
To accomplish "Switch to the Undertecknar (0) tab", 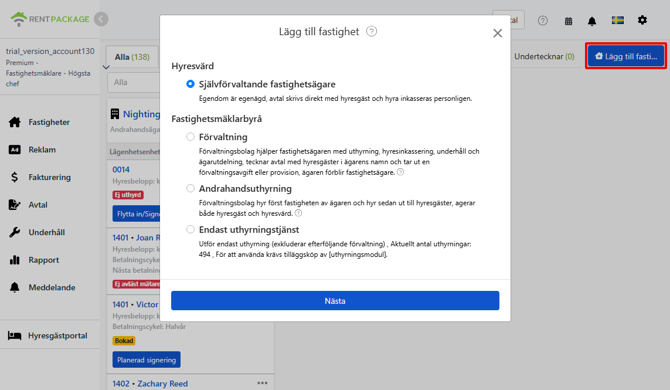I will (x=545, y=56).
